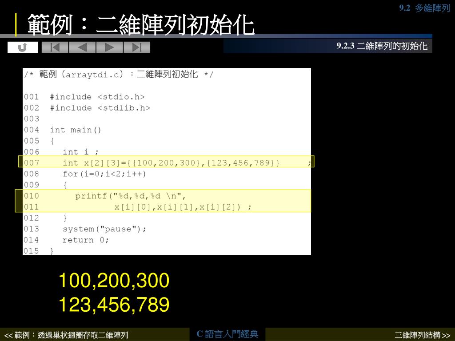Jump to the first slide button

point(55,47)
